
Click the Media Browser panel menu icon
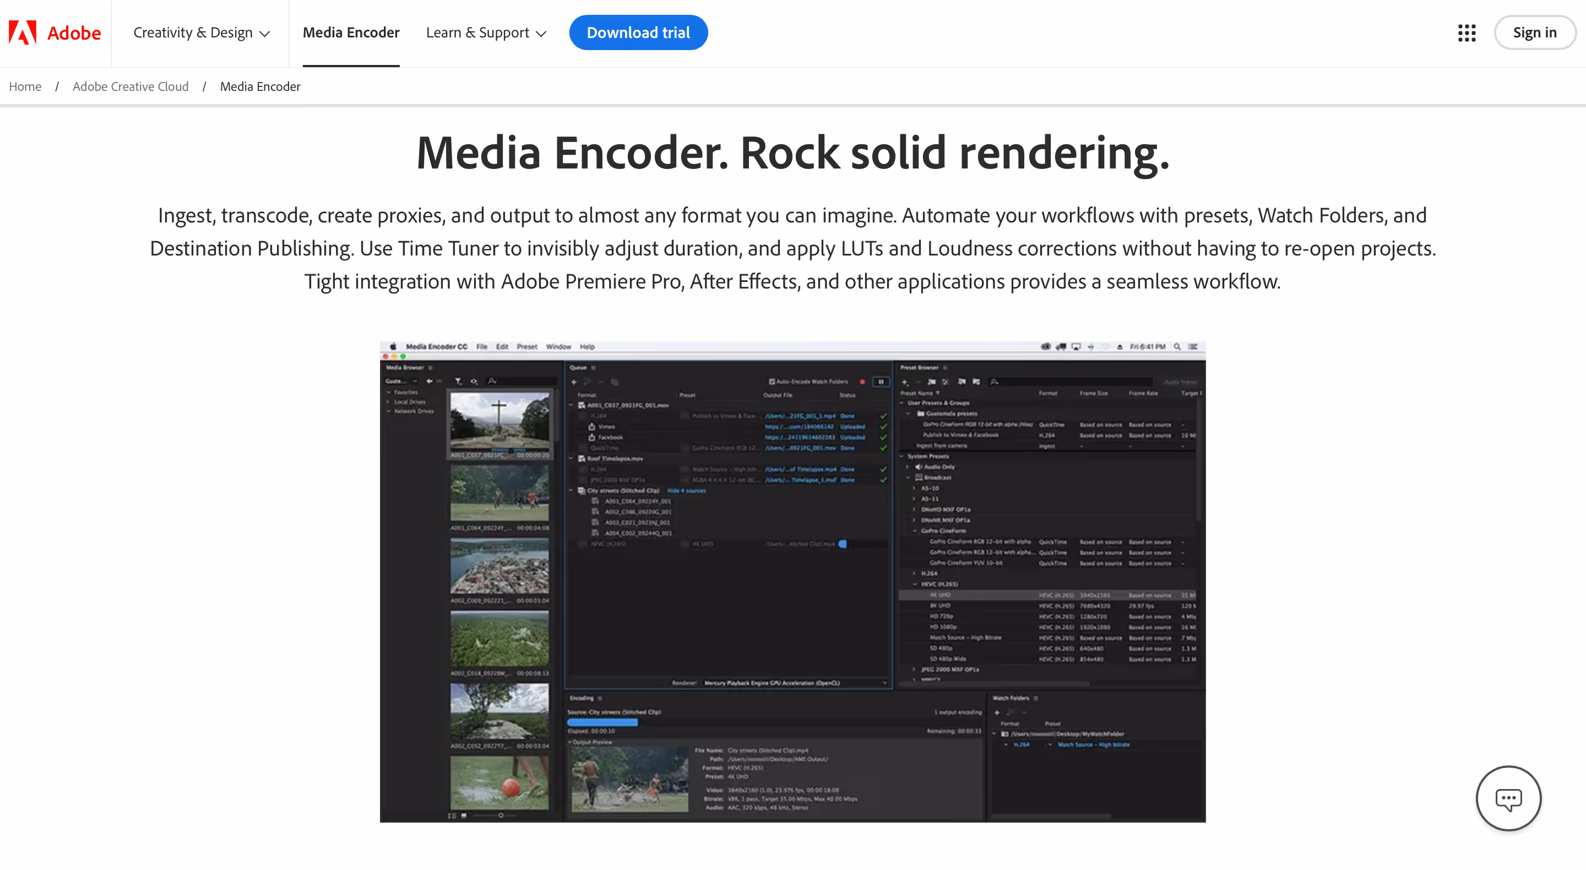tap(430, 368)
